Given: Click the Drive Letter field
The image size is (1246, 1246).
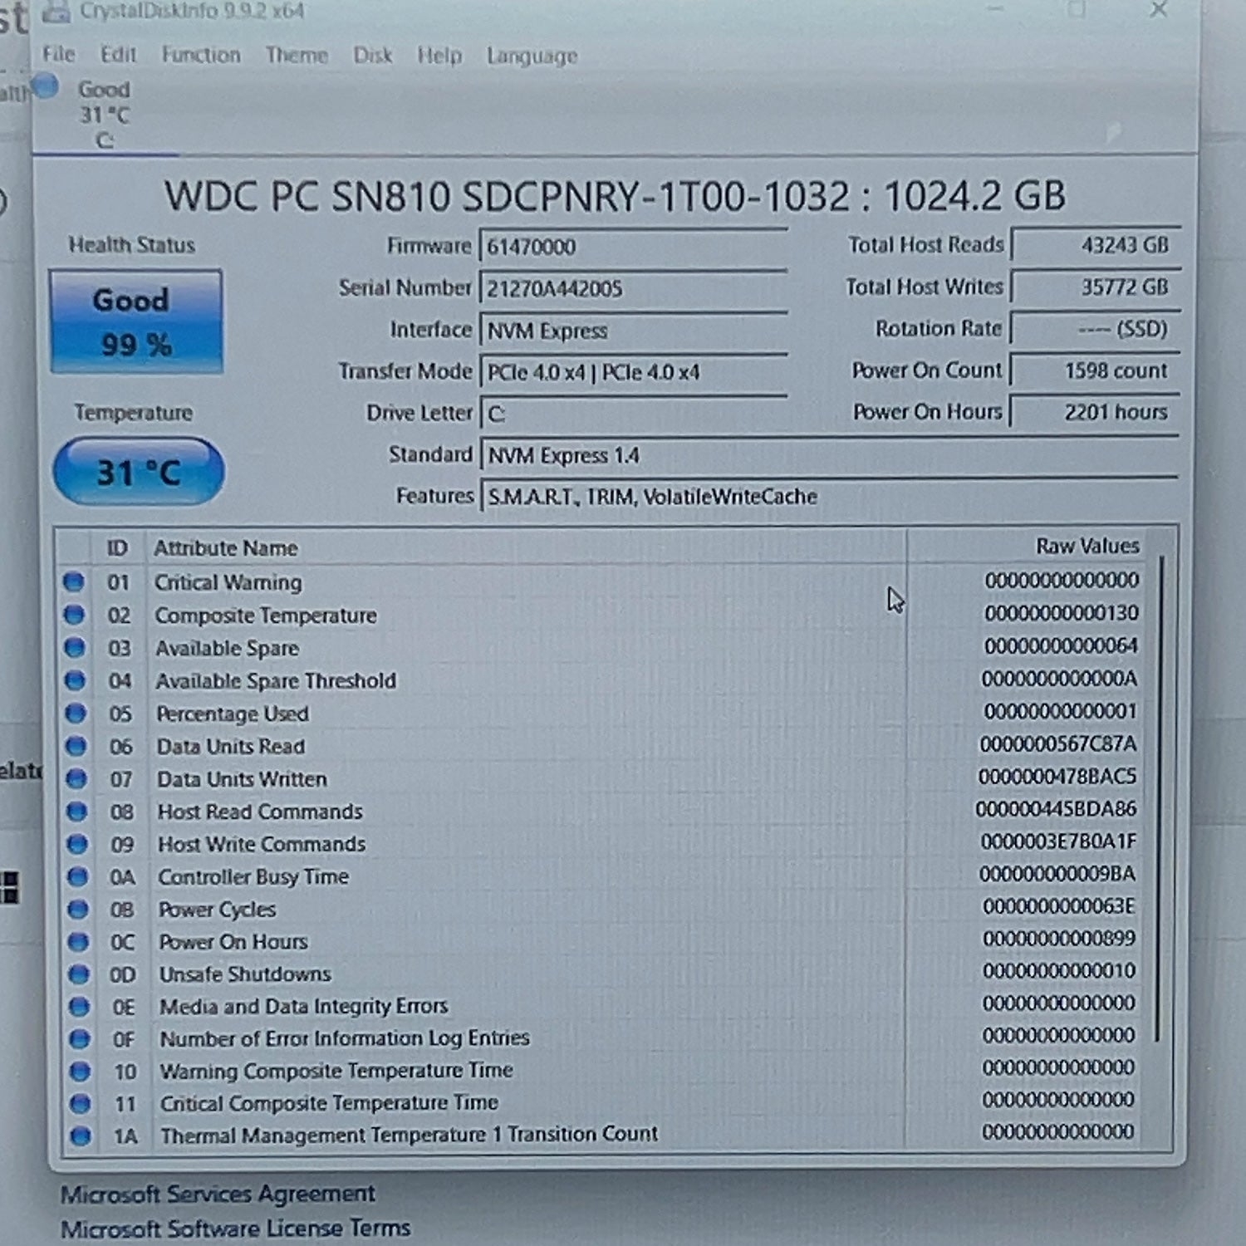Looking at the screenshot, I should click(633, 414).
